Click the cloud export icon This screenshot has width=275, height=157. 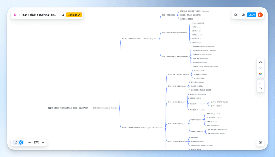236,15
